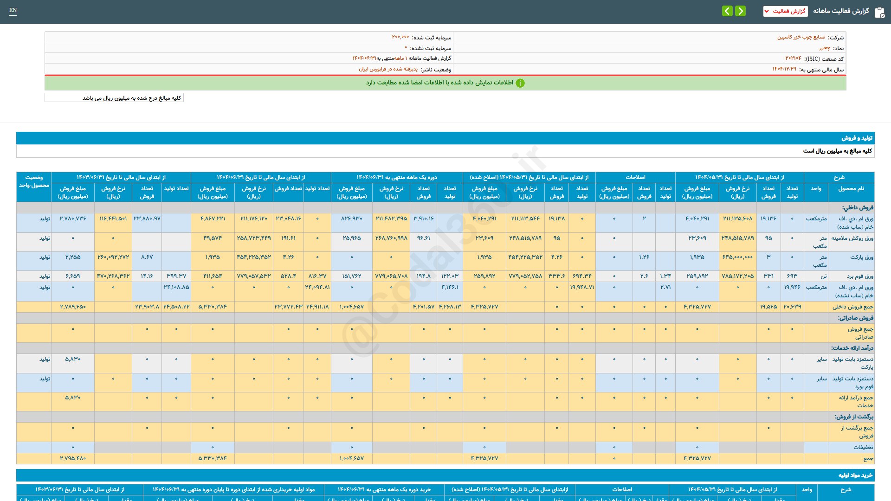Click the ورق فوم برد product row
The image size is (891, 501).
tap(860, 276)
